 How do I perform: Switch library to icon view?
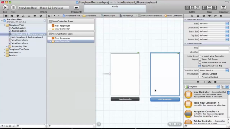click(223, 87)
